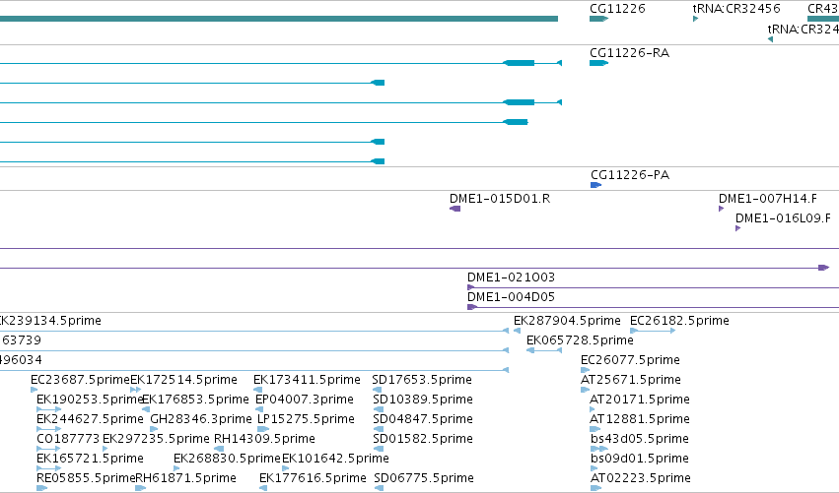Click the LP15275.5prime EST label

306,419
